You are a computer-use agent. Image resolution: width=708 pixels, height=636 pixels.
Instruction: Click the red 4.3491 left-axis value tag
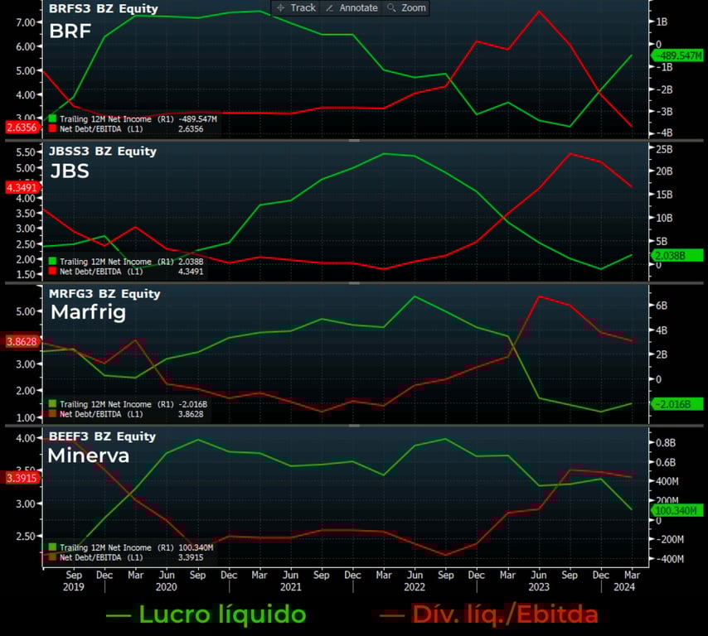[22, 187]
